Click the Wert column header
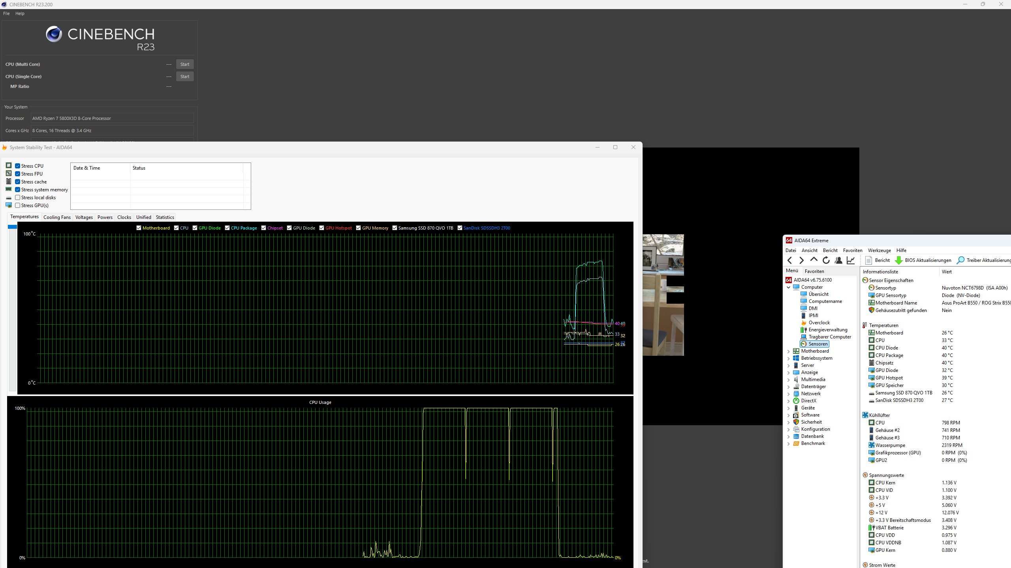The image size is (1011, 568). click(975, 272)
